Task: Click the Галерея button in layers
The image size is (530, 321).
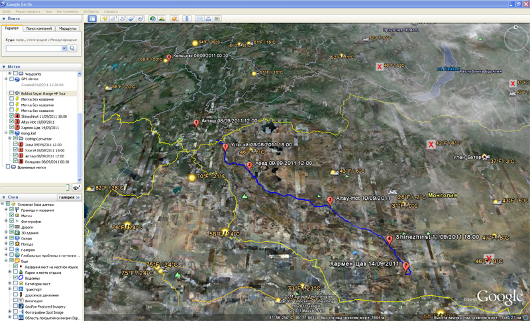Action: pos(69,197)
